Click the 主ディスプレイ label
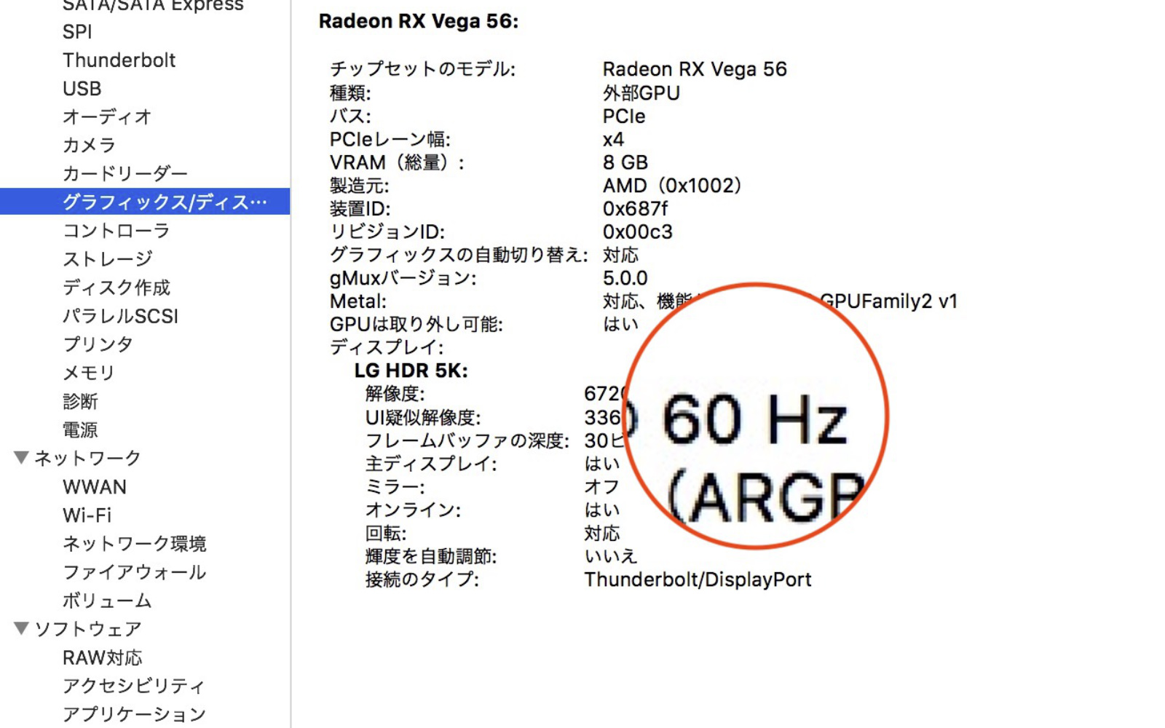 [431, 464]
